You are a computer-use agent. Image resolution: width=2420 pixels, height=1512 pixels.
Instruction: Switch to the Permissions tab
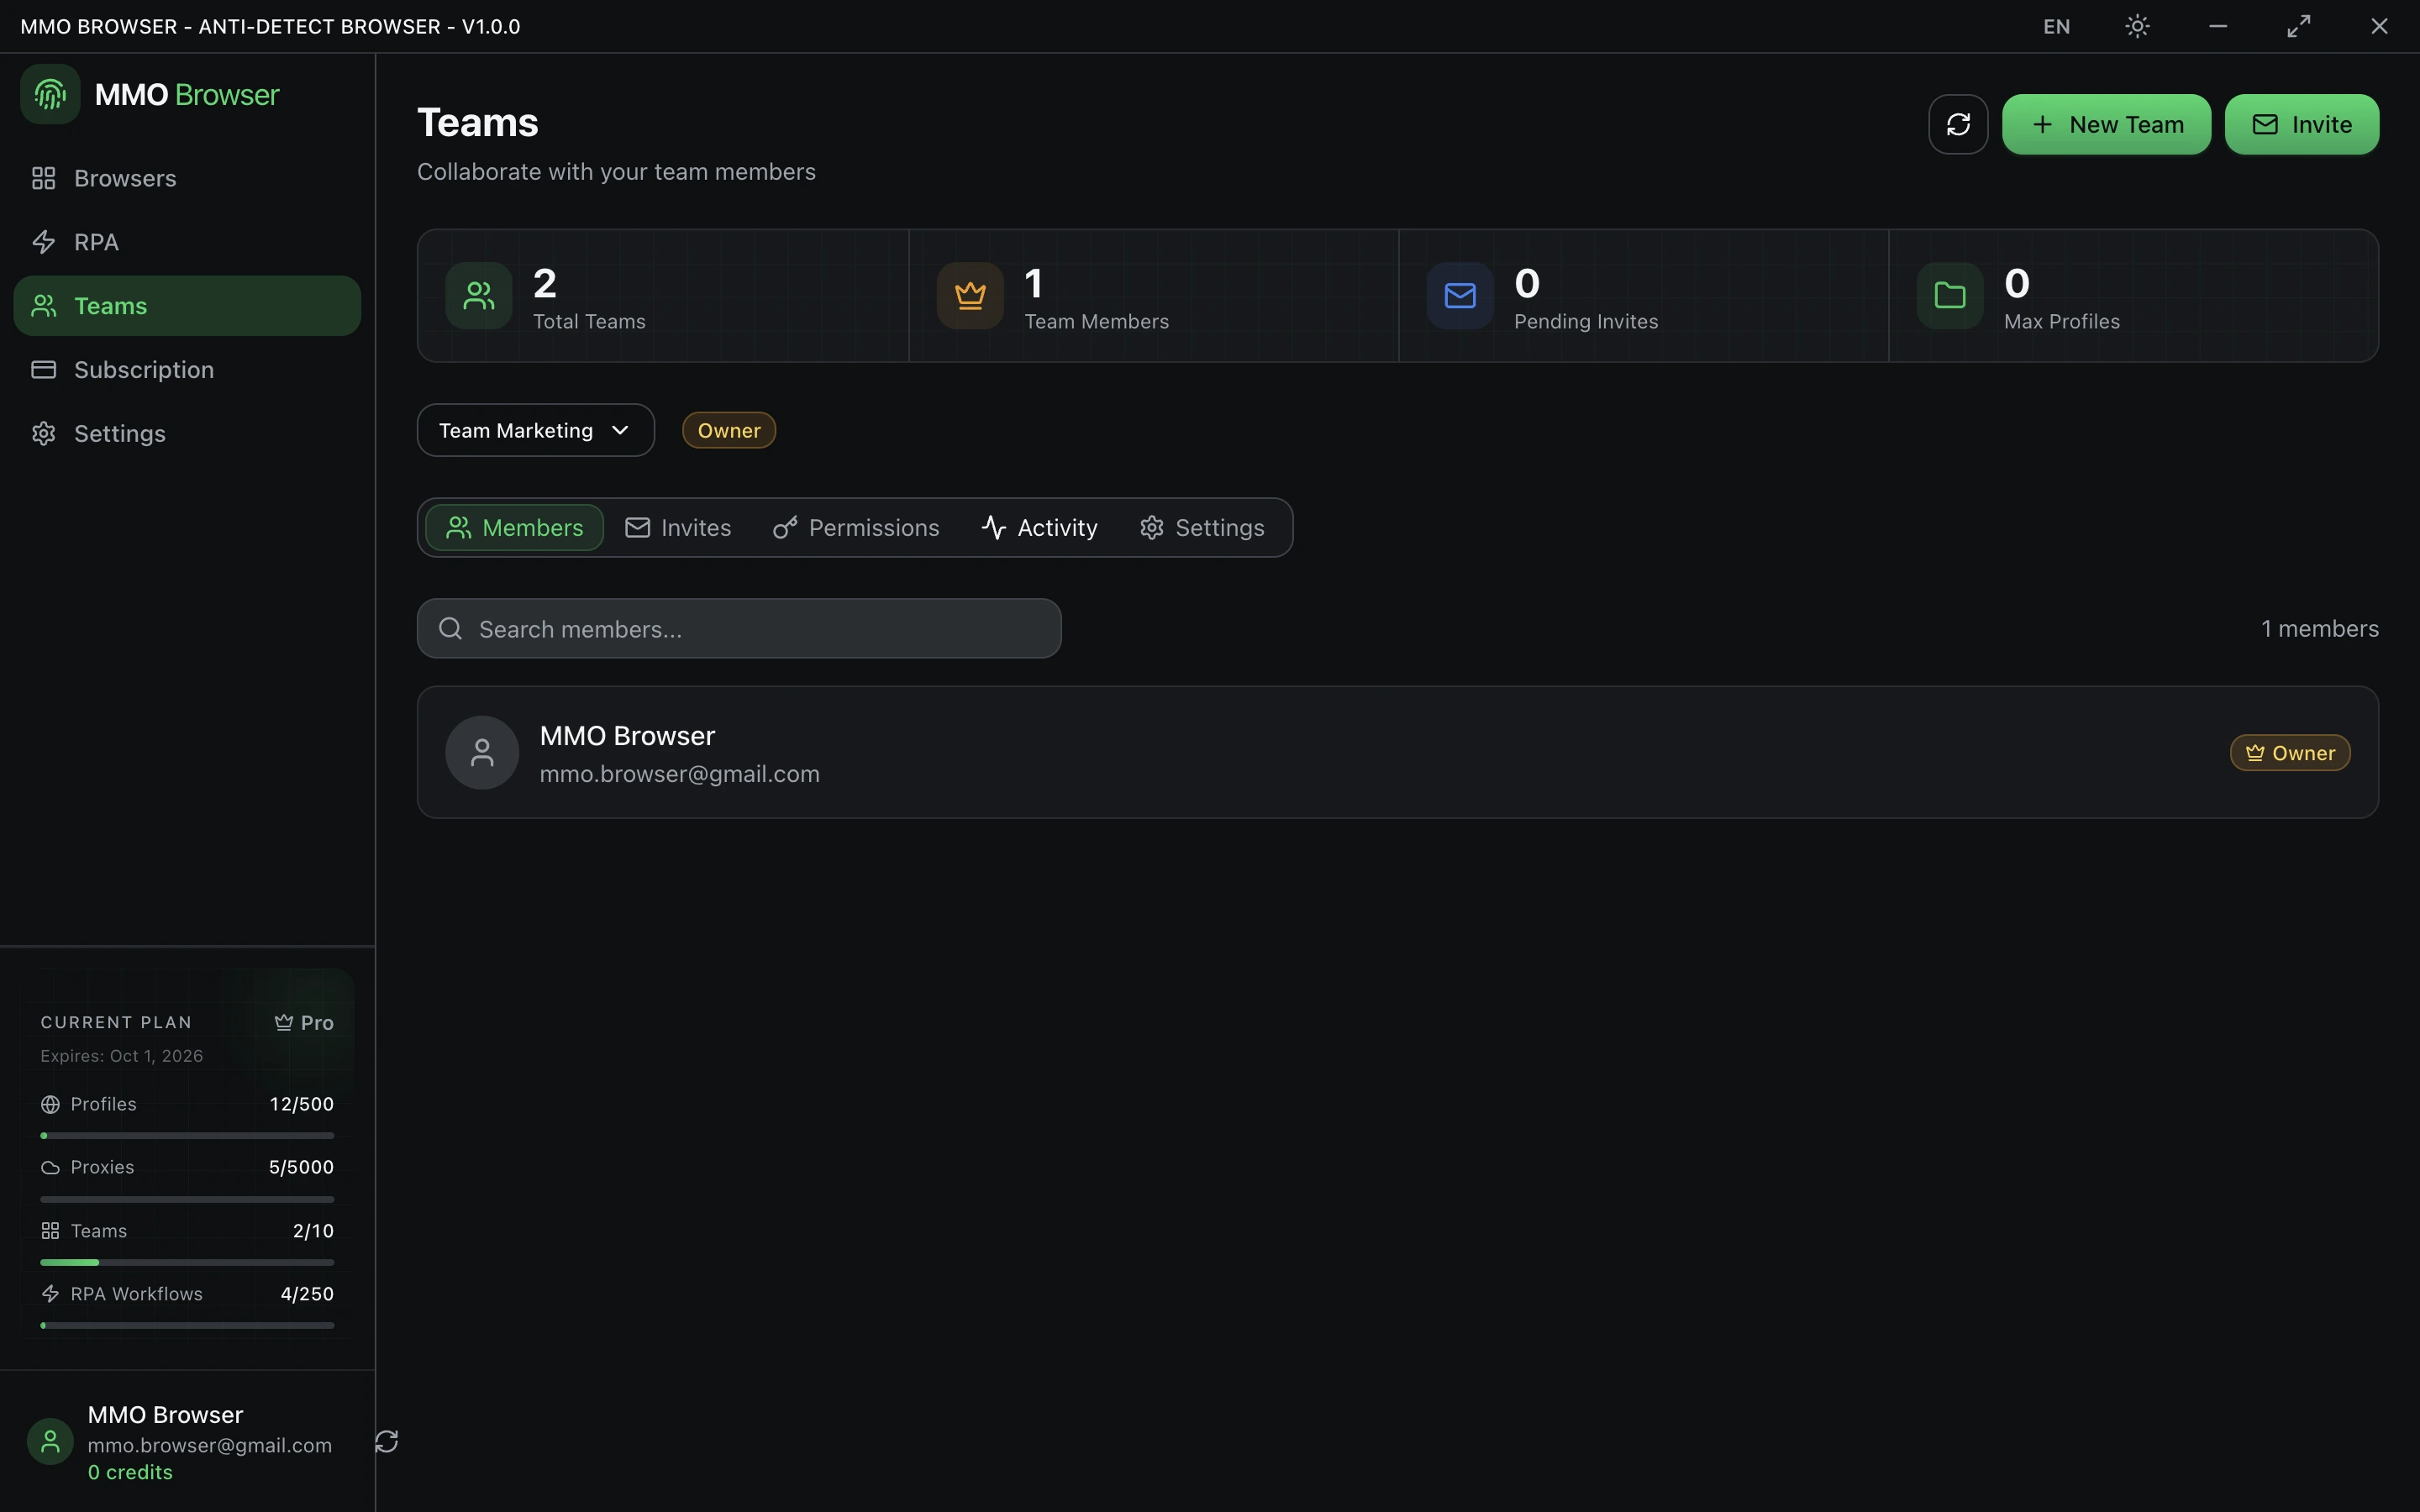pos(856,527)
